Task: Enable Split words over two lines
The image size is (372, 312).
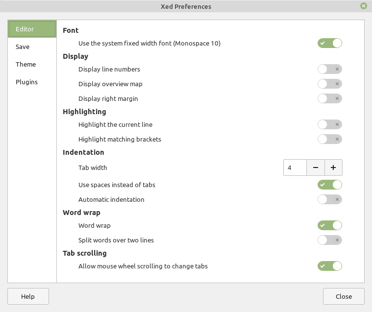Action: 329,240
